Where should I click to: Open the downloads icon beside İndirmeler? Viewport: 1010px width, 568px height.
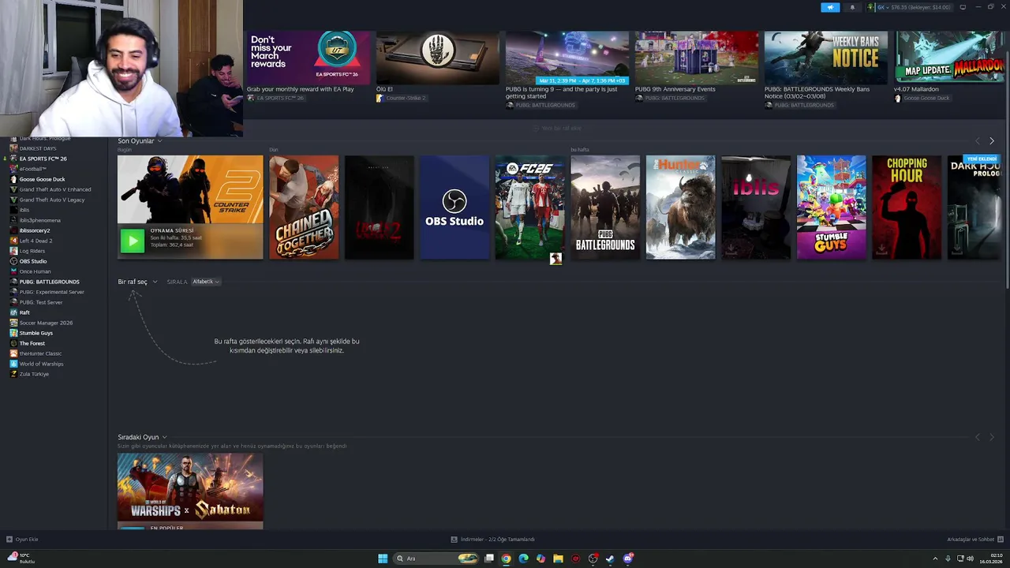[454, 540]
